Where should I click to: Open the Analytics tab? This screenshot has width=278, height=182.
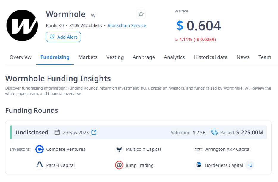pyautogui.click(x=174, y=57)
